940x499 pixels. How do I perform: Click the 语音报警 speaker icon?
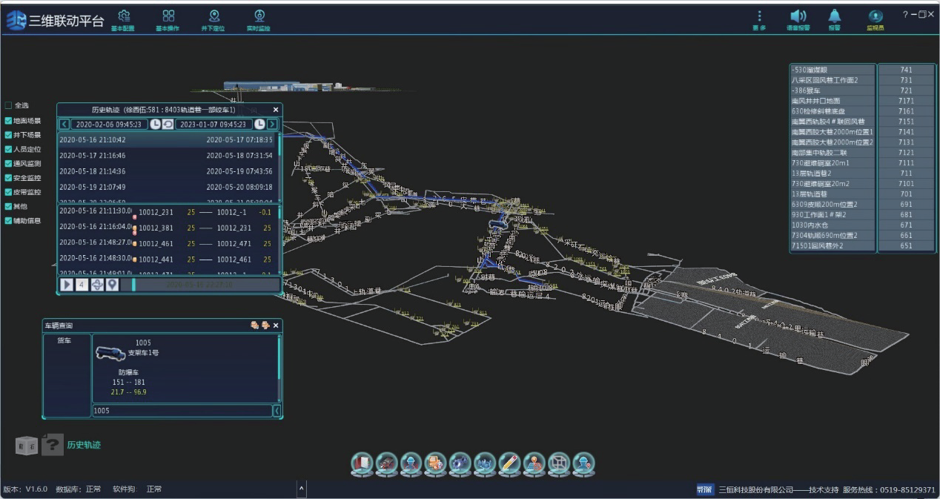[x=798, y=18]
